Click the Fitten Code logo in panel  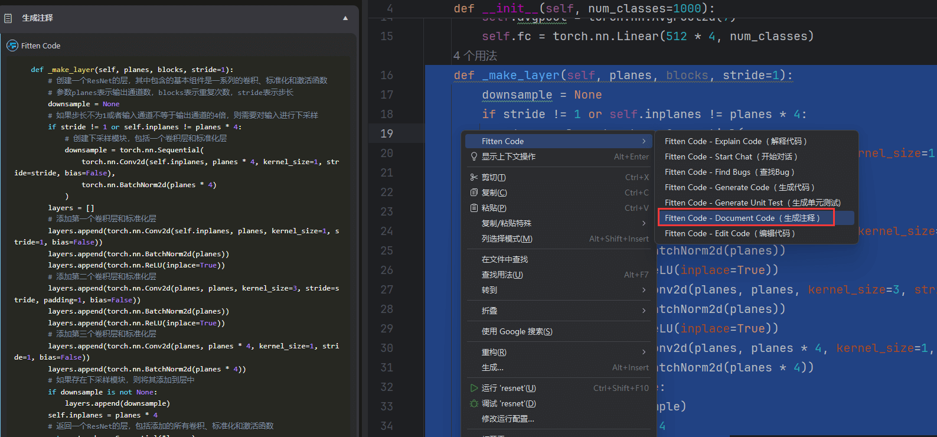(x=12, y=45)
